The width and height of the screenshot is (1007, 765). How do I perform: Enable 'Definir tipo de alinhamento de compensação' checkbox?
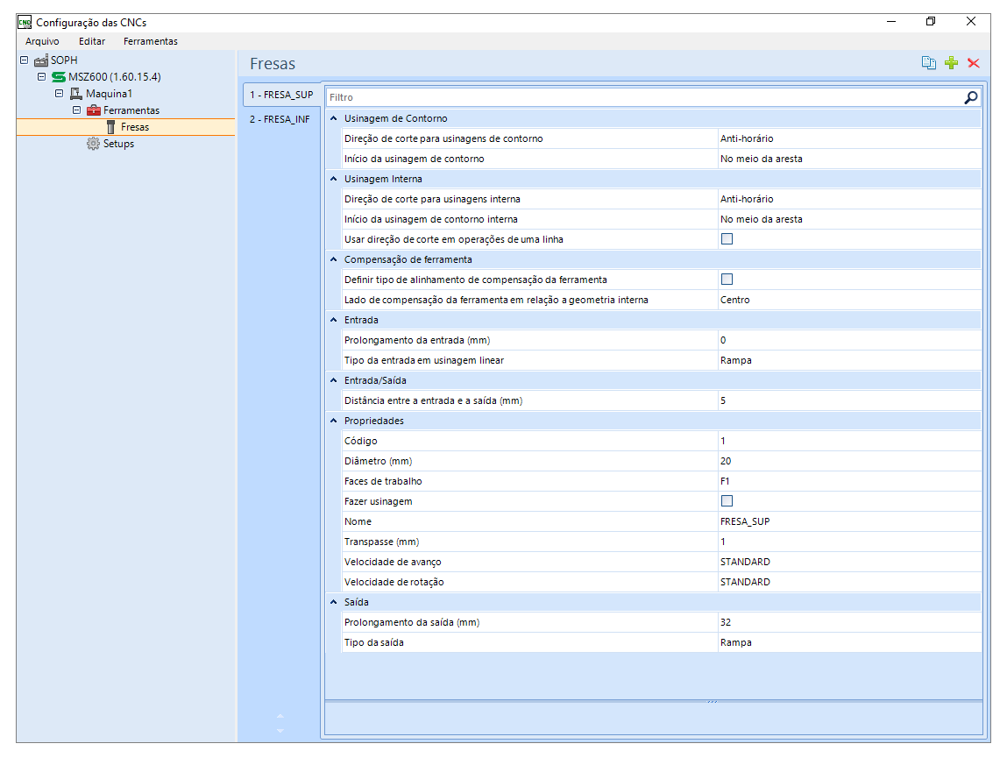(727, 280)
